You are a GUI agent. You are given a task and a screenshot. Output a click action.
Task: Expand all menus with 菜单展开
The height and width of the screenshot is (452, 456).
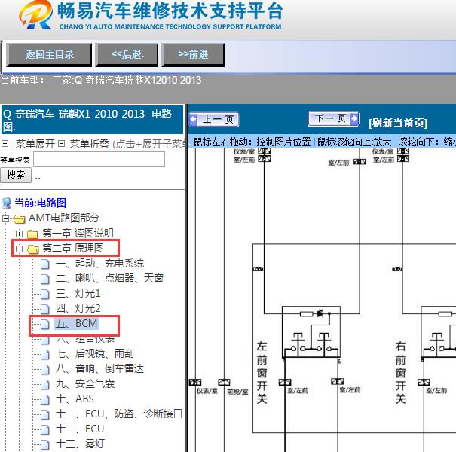click(x=35, y=144)
